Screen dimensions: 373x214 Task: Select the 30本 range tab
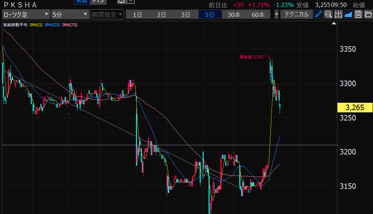[234, 15]
